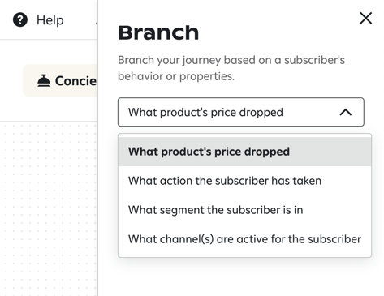
Task: Click the Concierge bell icon
Action: point(44,81)
